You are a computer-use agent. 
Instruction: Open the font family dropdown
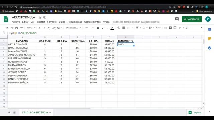click(74, 28)
